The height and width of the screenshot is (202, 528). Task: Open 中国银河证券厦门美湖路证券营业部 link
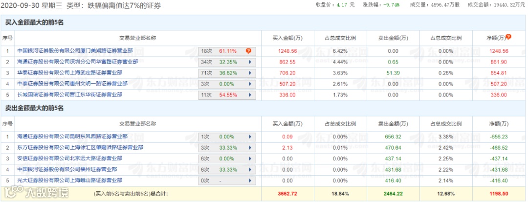click(x=75, y=51)
